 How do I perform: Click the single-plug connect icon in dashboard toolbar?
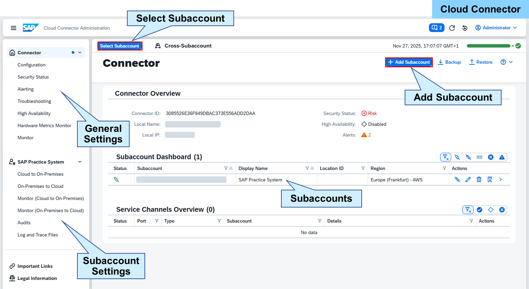tap(457, 157)
